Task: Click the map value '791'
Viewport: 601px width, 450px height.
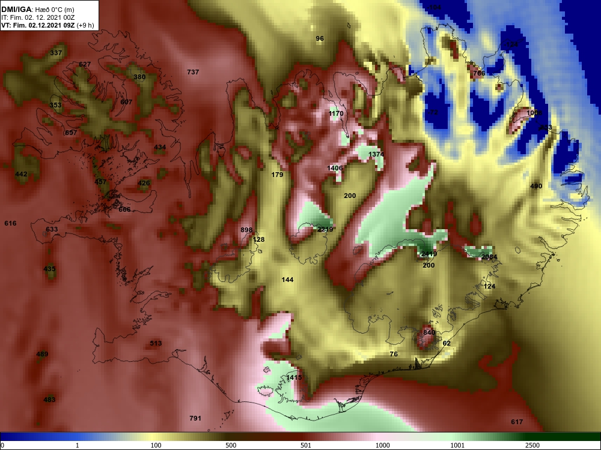Action: (x=195, y=418)
